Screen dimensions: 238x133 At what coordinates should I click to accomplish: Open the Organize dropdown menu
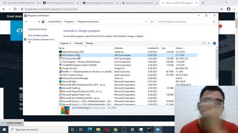65,43
